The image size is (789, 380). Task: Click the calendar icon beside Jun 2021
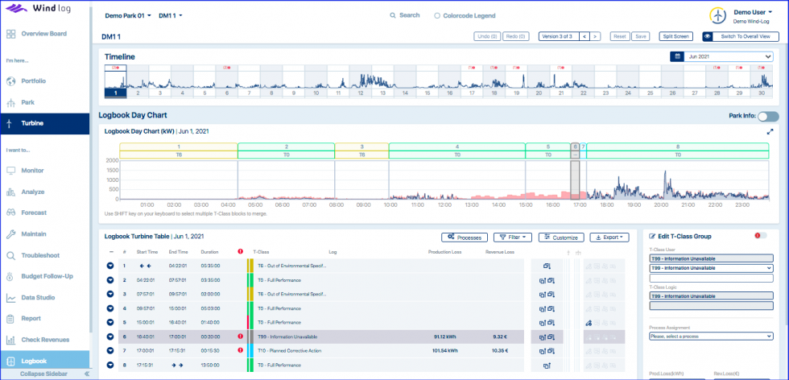click(678, 56)
